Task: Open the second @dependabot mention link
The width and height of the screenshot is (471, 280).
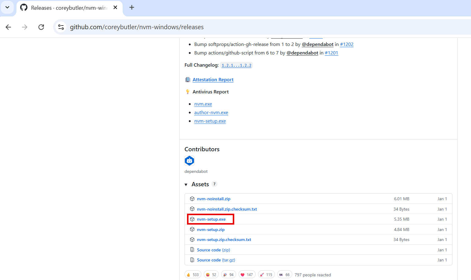Action: click(x=302, y=53)
